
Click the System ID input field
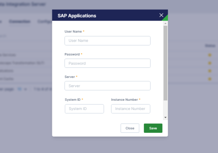click(x=84, y=109)
